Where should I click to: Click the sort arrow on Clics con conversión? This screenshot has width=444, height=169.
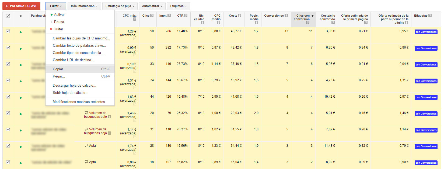tap(313, 16)
